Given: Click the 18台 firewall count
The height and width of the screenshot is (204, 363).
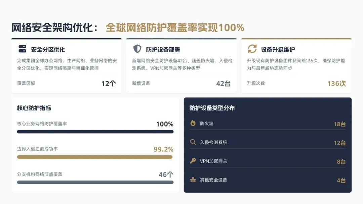Looking at the screenshot, I should (x=339, y=124).
